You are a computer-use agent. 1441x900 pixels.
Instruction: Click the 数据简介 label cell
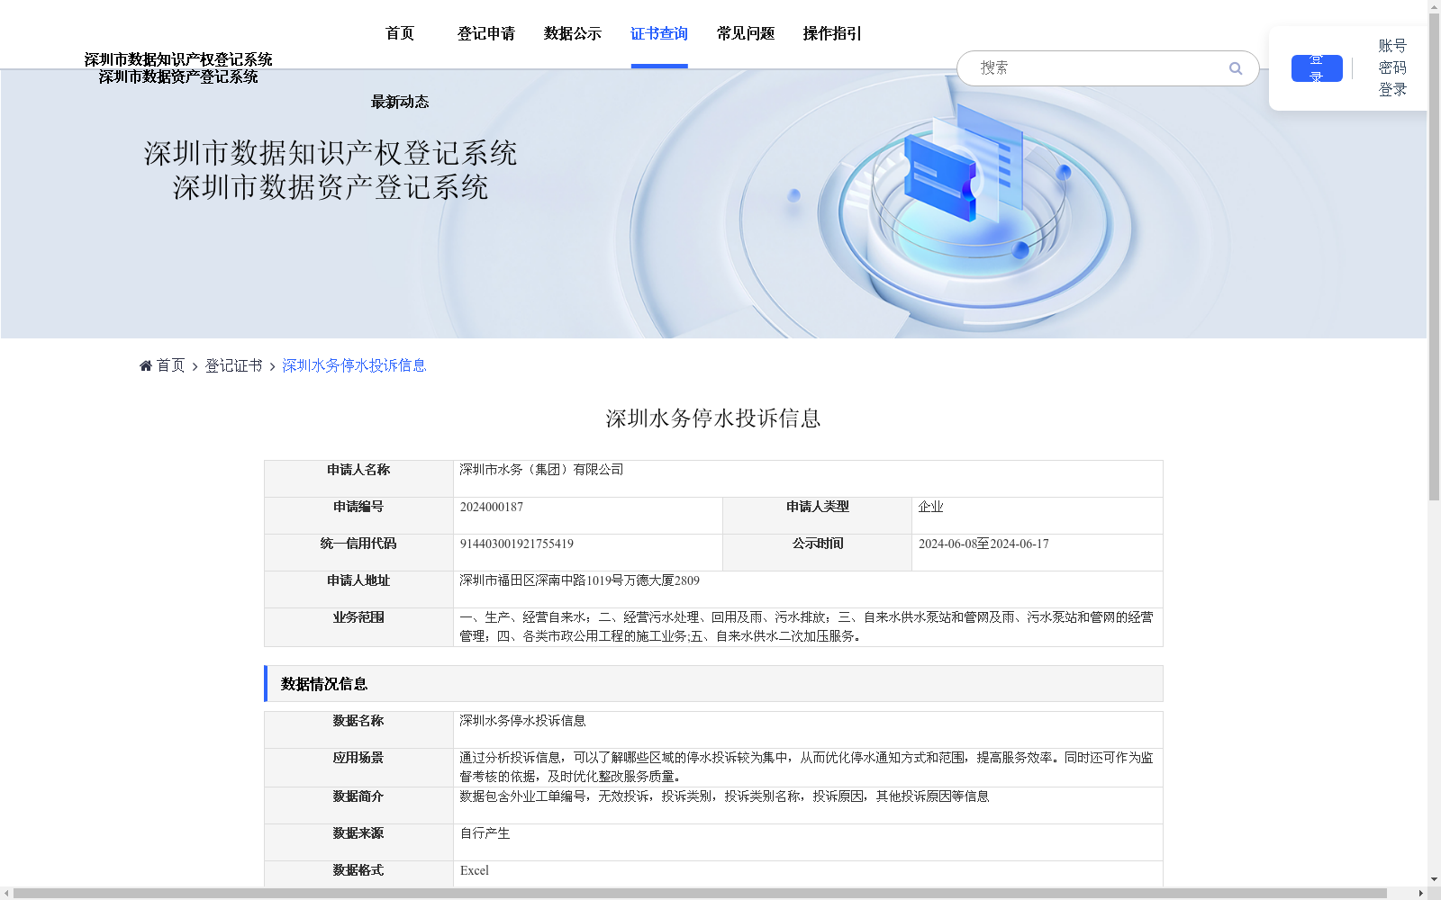coord(358,805)
